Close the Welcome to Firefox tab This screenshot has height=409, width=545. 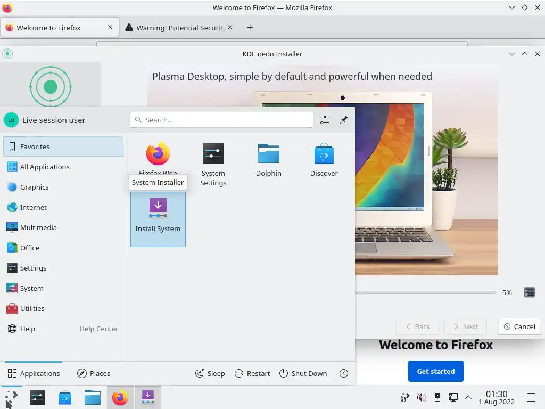tap(110, 27)
